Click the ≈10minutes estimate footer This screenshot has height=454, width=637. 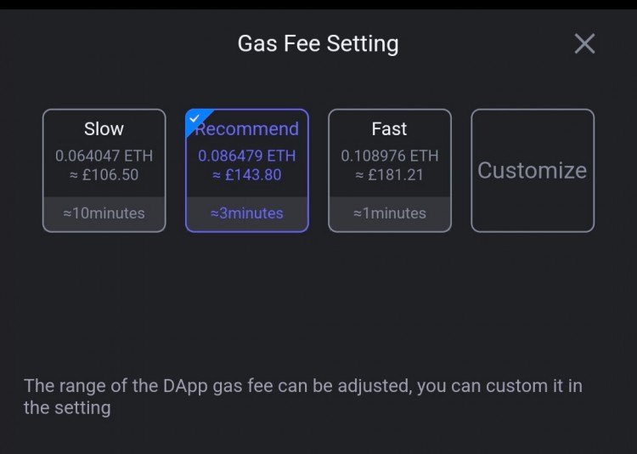104,214
